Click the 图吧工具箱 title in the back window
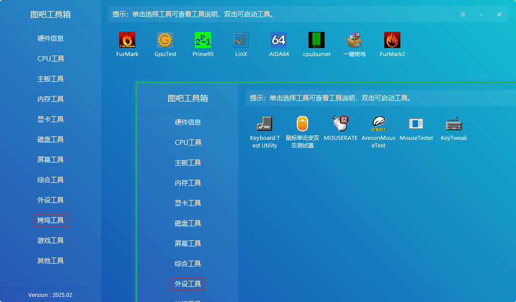The height and width of the screenshot is (302, 516). (50, 15)
